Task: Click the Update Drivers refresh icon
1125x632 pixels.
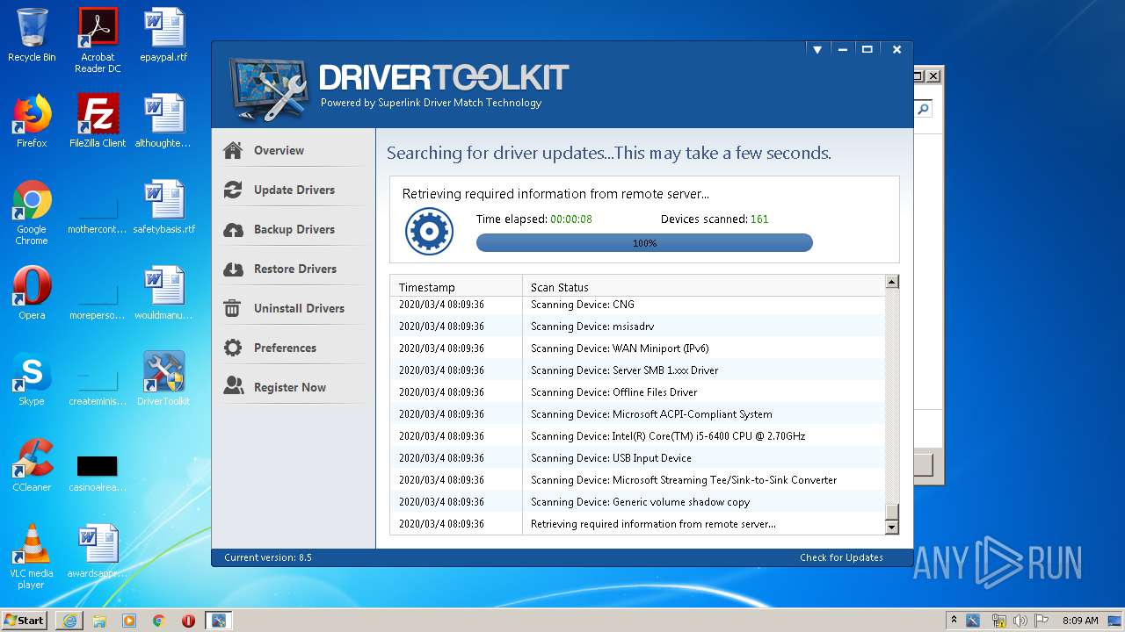Action: tap(233, 190)
